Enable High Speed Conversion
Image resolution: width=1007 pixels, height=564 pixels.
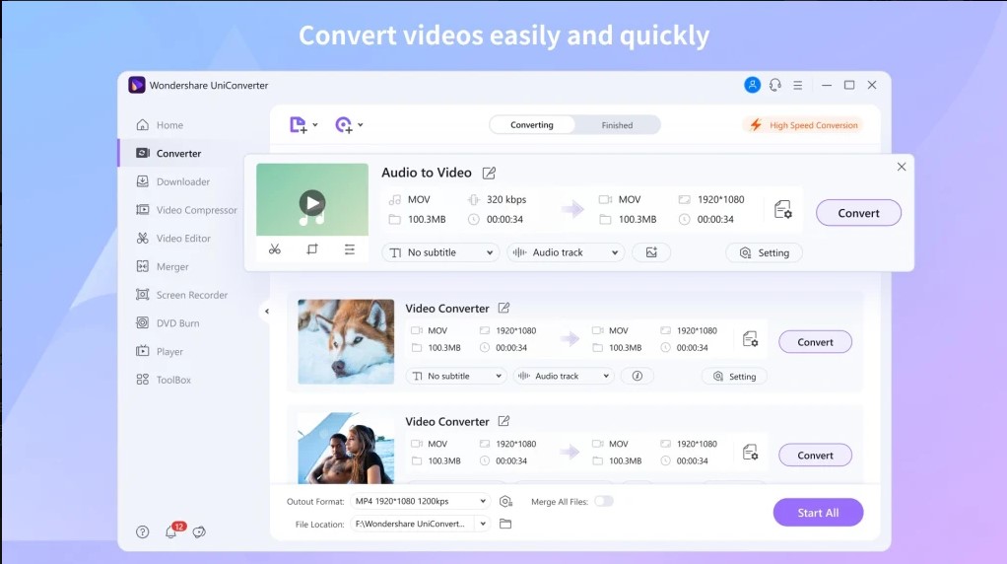coord(803,124)
